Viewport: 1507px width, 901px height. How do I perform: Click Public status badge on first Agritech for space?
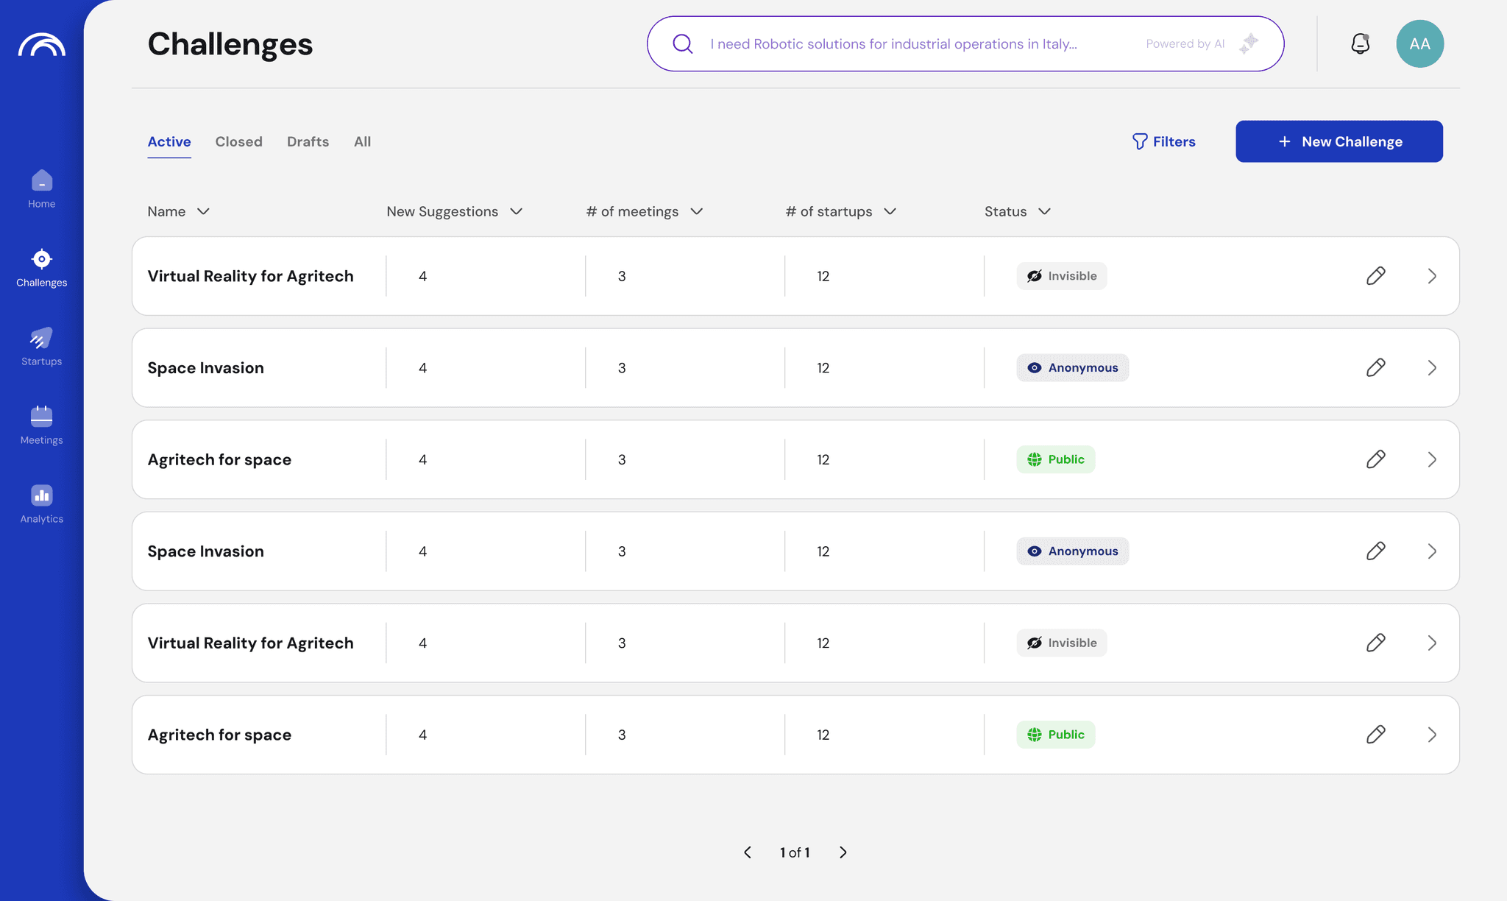[x=1055, y=459]
